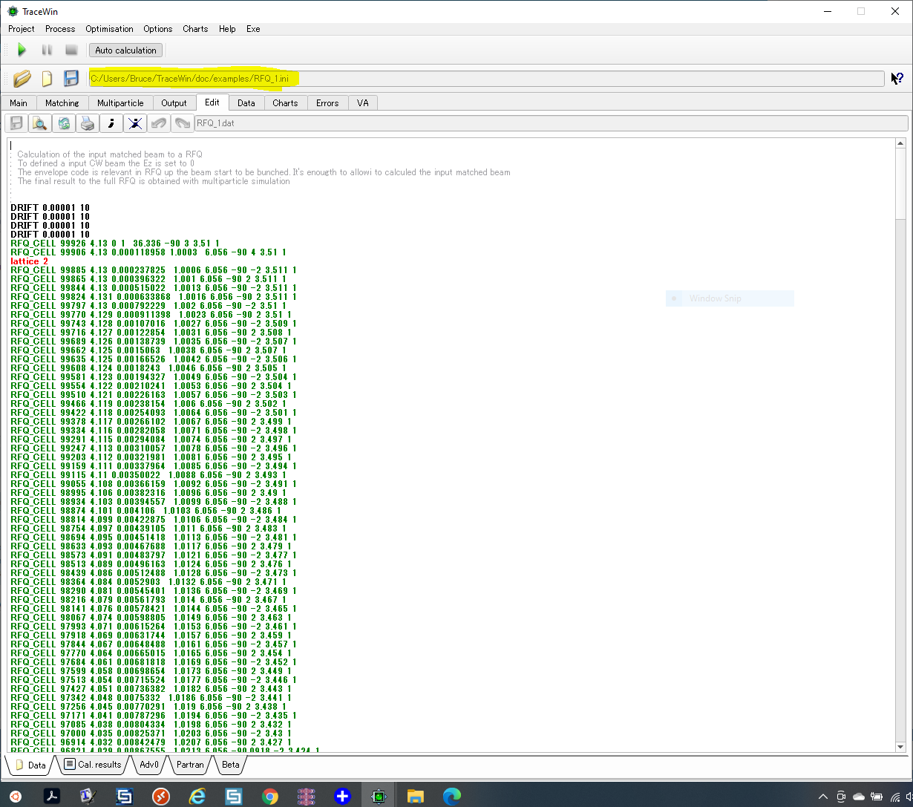Click the project path field RFQ_1.ini

point(486,78)
